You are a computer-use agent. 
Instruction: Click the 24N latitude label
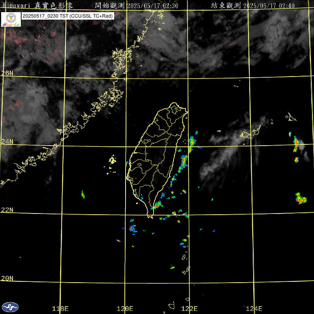(7, 142)
